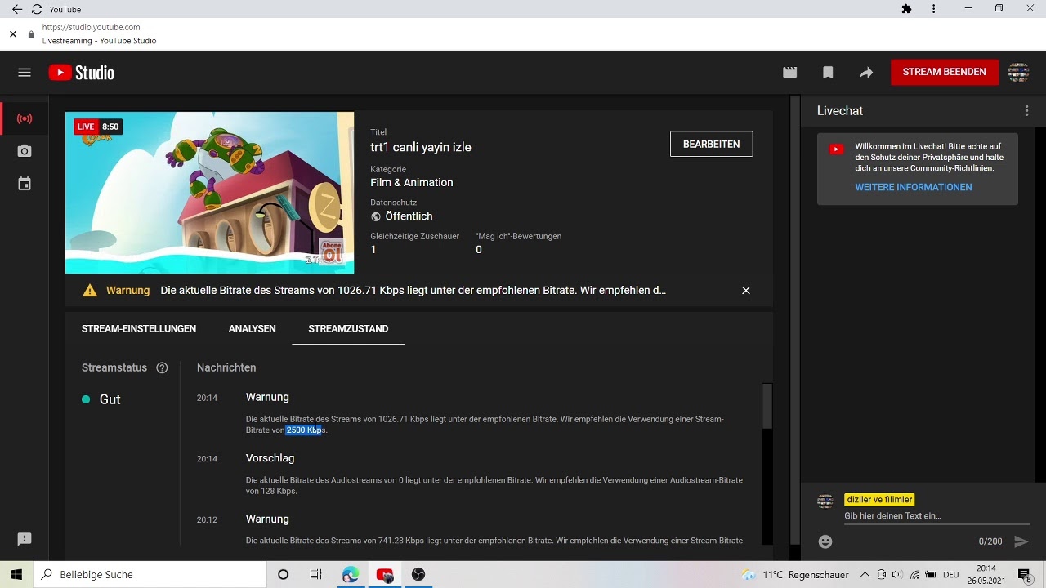Open Livechat three-dot options menu

(x=1026, y=110)
